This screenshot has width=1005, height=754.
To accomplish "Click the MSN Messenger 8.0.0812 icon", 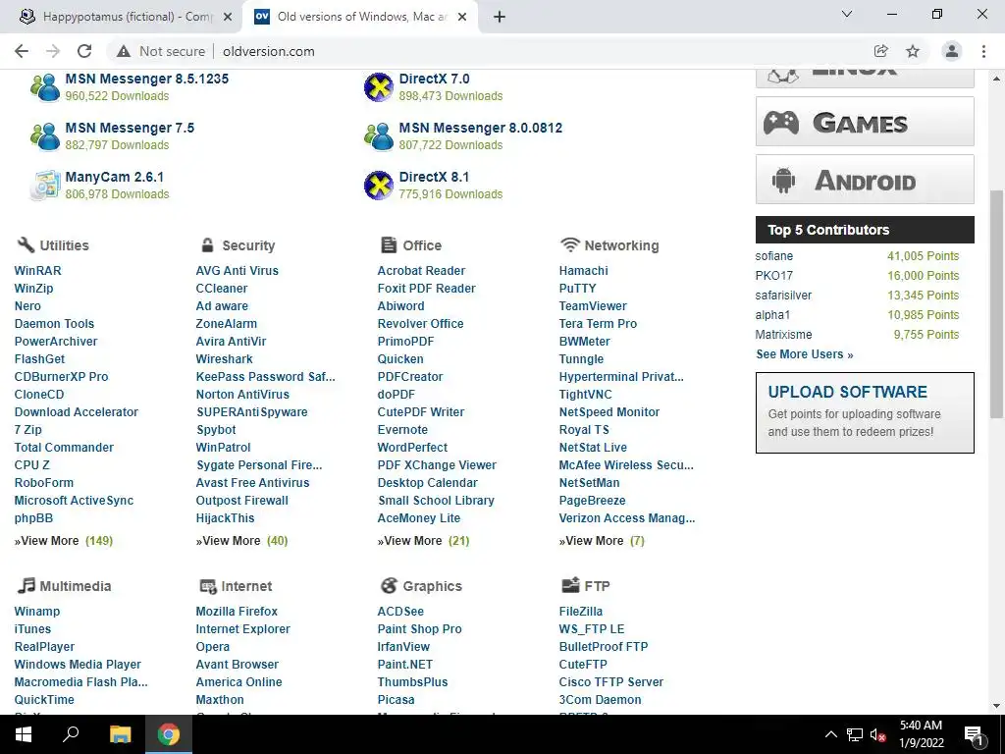I will [379, 135].
